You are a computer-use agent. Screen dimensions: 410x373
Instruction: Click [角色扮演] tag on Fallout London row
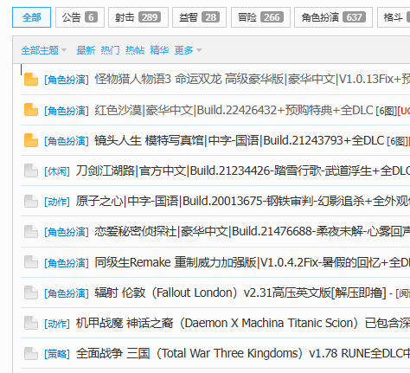pos(67,293)
